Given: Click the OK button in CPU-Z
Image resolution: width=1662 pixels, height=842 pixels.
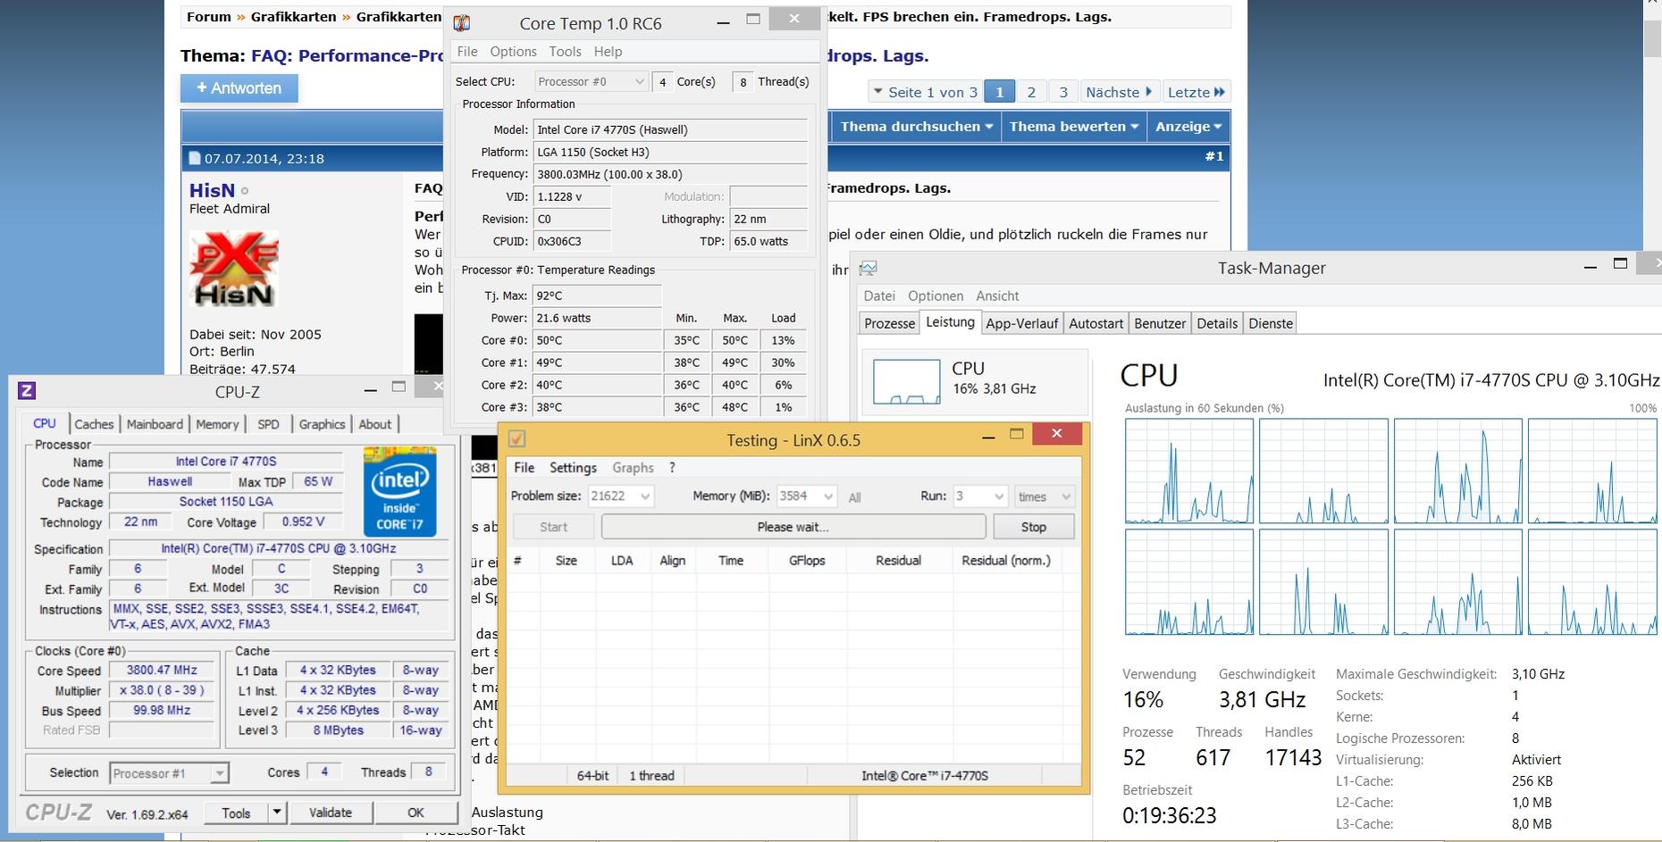Looking at the screenshot, I should [415, 813].
